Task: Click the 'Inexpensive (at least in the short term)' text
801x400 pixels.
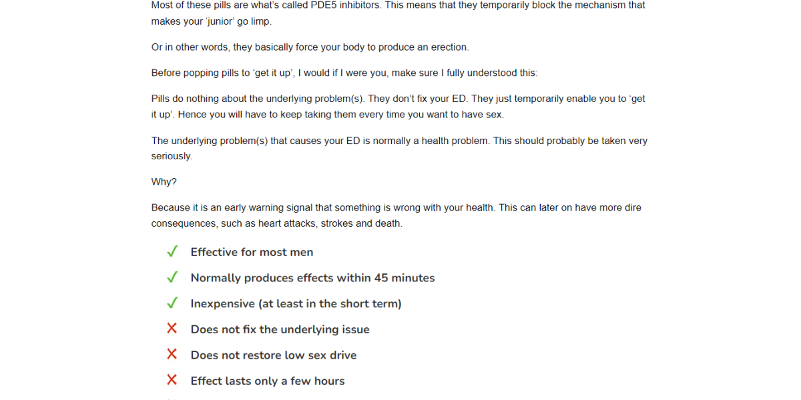Action: coord(296,304)
